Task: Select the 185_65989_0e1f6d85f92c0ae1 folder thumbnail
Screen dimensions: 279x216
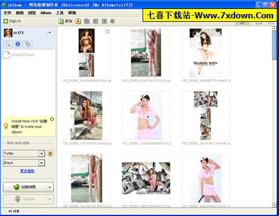Action: coord(86,52)
